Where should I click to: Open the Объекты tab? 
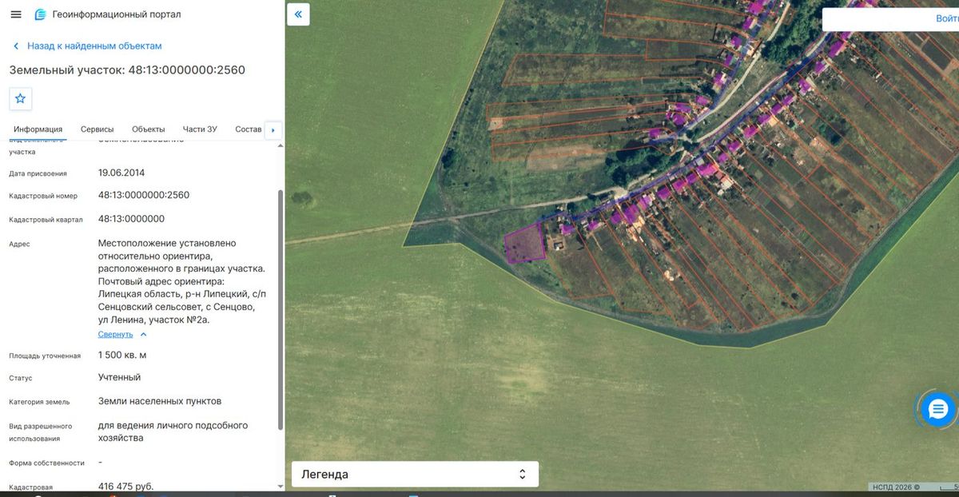click(x=149, y=129)
